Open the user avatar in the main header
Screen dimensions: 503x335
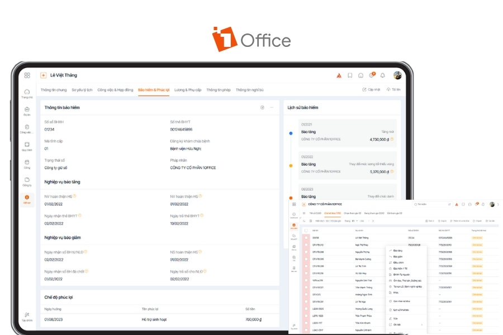coord(397,75)
